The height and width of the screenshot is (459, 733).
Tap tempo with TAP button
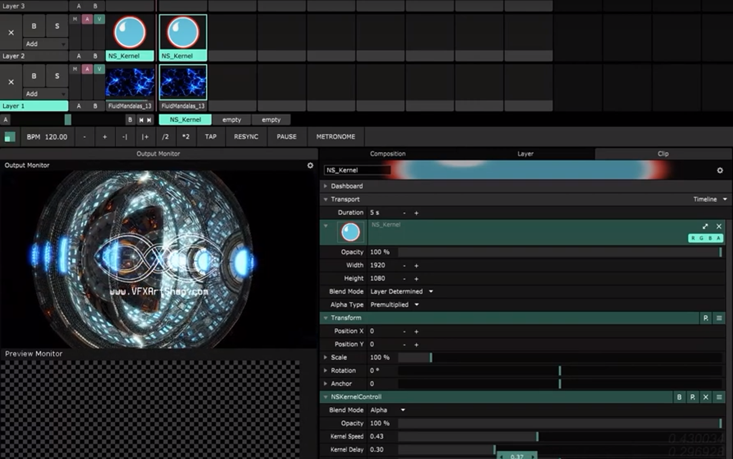(x=211, y=137)
